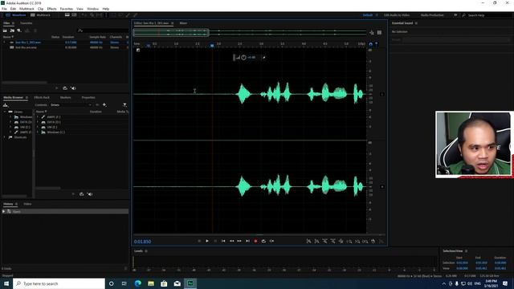Expand the Shortcuts tree node in Media Browser
Screen dimensions: 514x289
point(5,137)
